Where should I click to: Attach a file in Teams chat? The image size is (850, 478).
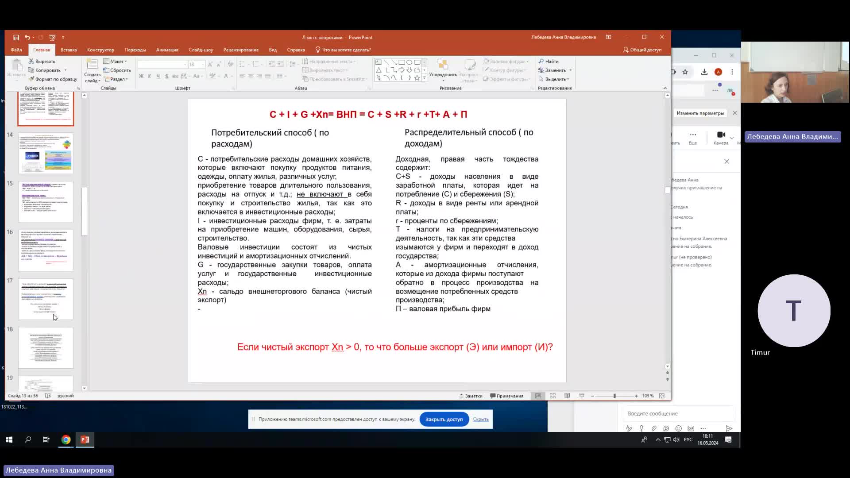[x=654, y=428]
